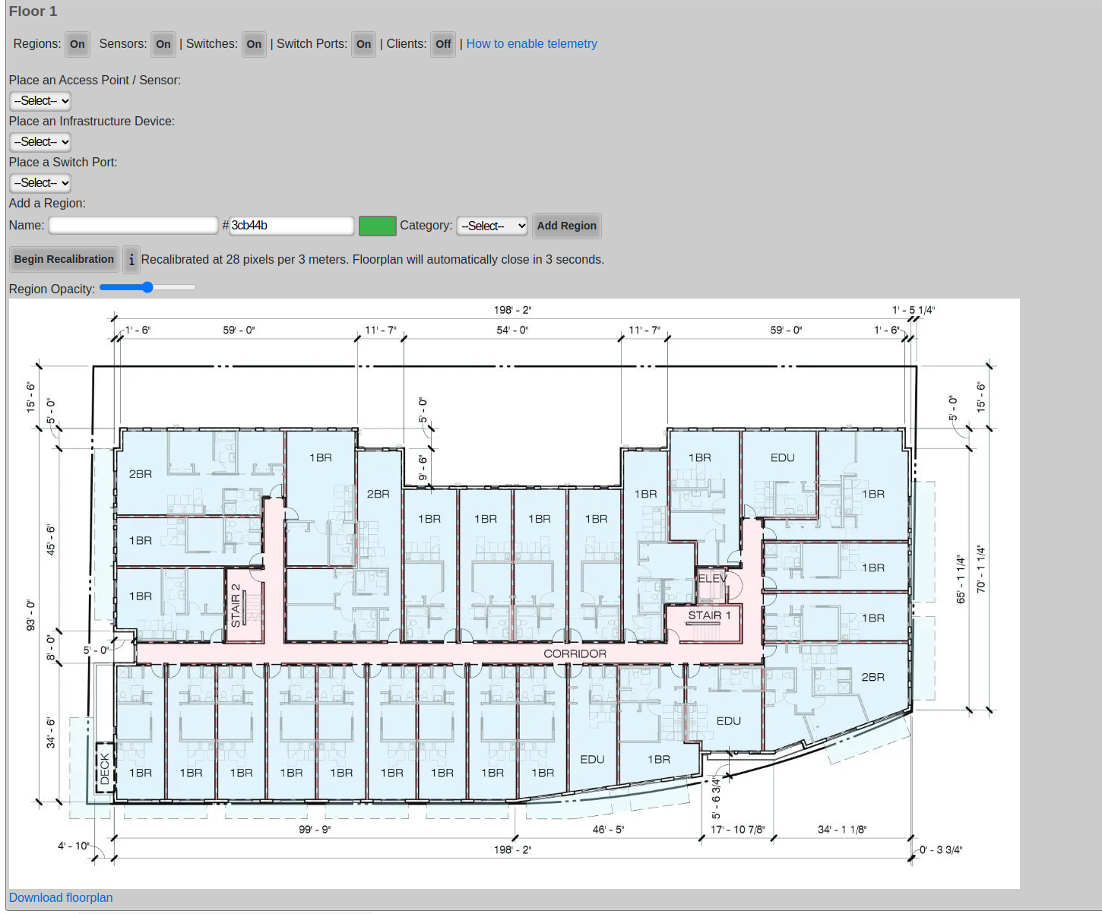Click Begin Recalibration button
This screenshot has width=1102, height=914.
[x=64, y=259]
